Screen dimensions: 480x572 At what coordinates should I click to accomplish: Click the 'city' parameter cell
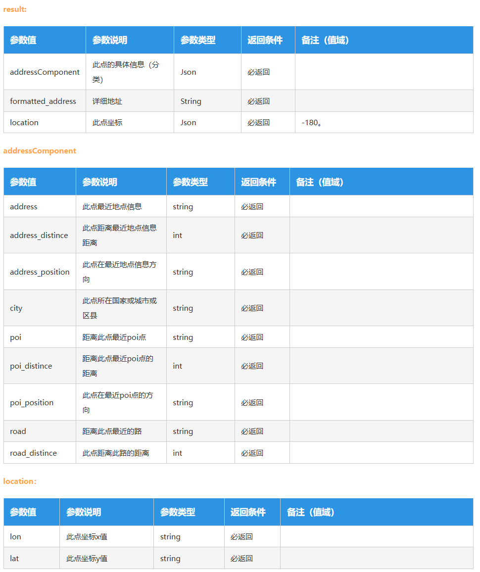pos(40,308)
